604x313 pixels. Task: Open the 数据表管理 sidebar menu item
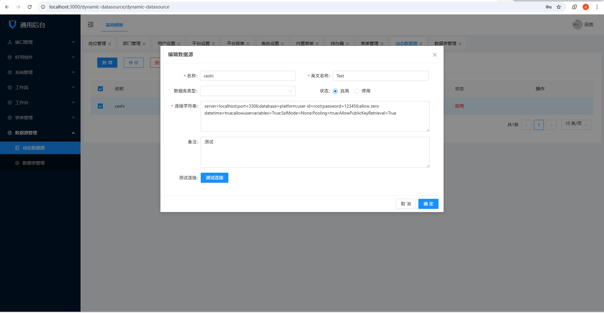[34, 163]
